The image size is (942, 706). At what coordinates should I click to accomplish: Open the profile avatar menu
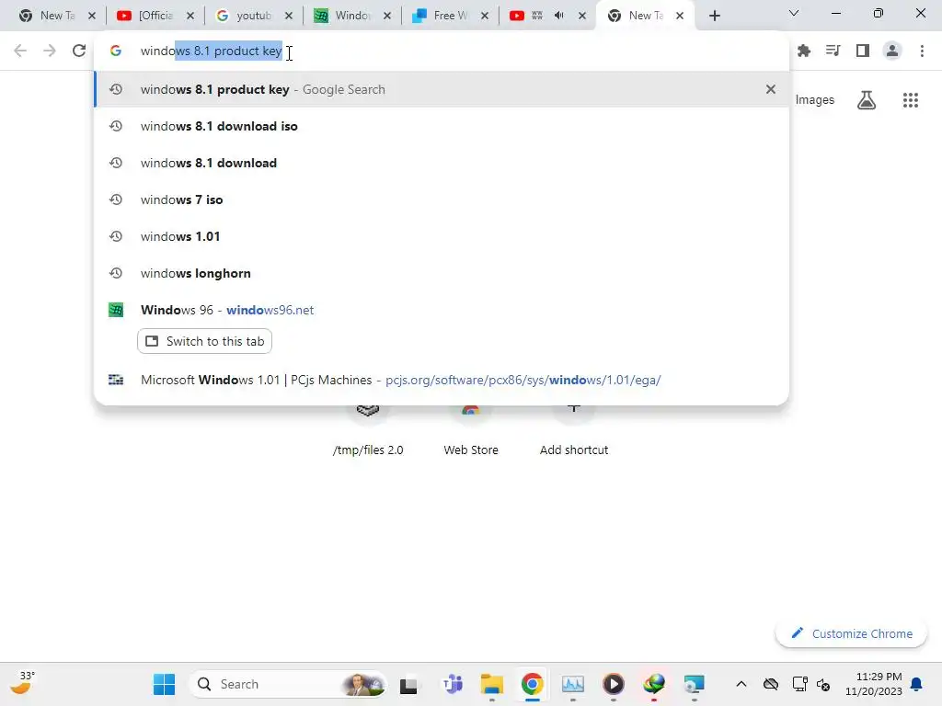[892, 51]
